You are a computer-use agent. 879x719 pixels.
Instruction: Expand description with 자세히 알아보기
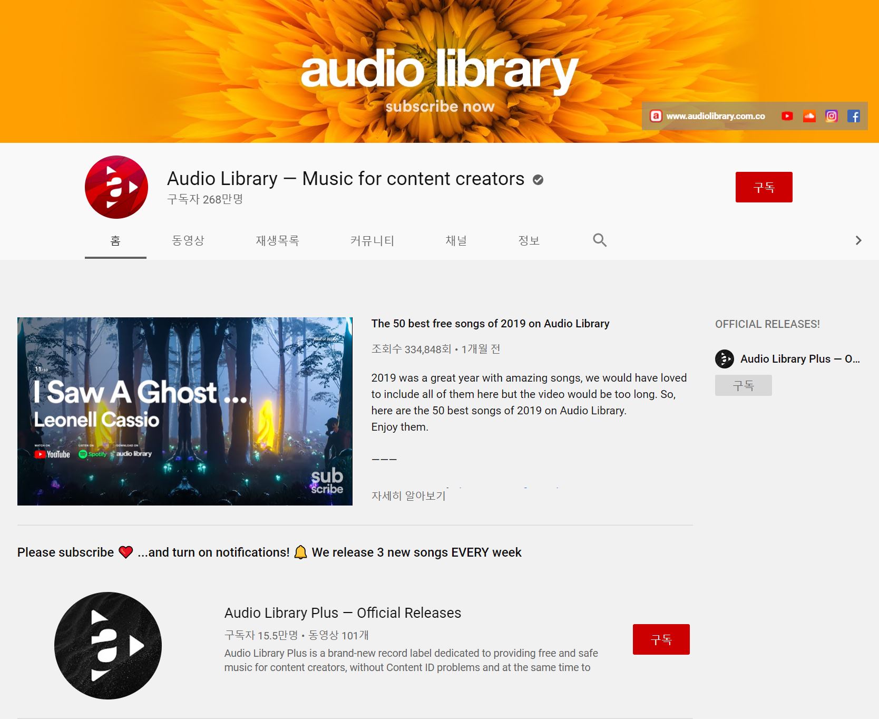pyautogui.click(x=408, y=496)
